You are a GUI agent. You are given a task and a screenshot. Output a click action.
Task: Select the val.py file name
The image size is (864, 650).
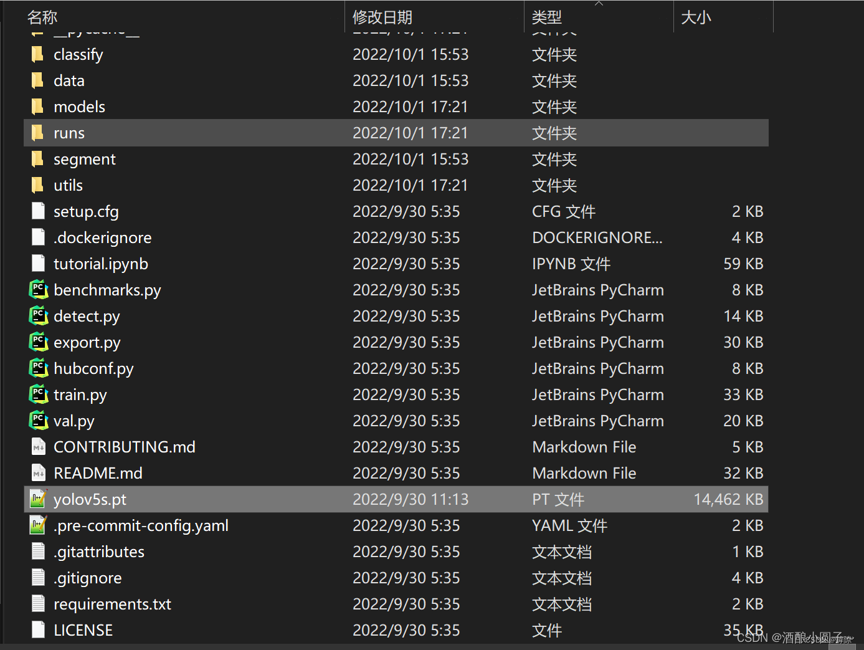tap(74, 421)
